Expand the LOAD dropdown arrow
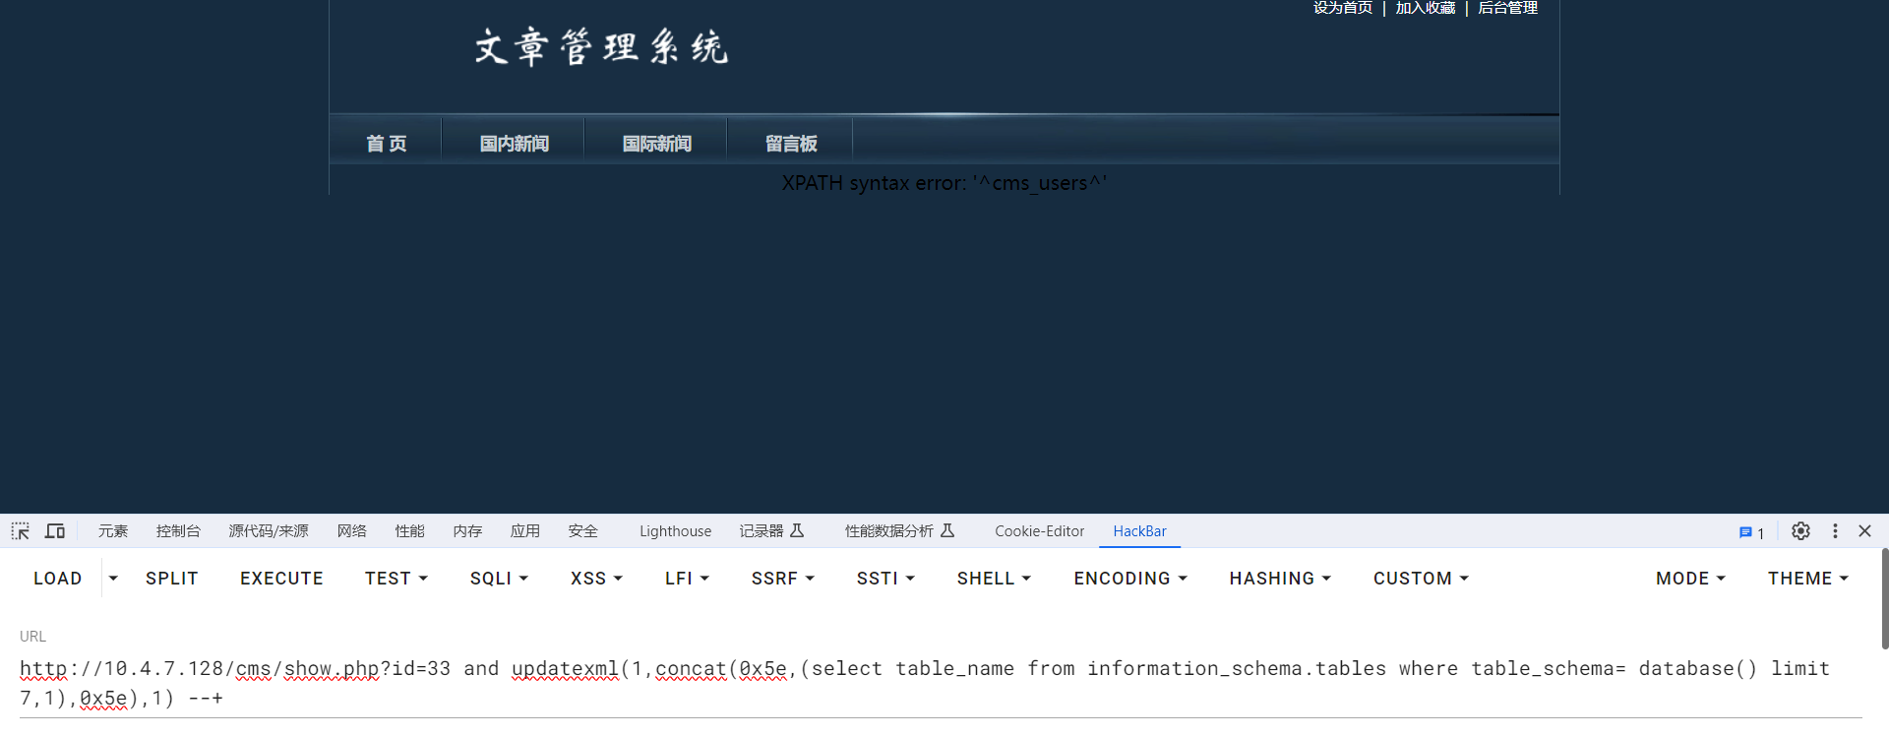This screenshot has width=1889, height=737. [113, 579]
